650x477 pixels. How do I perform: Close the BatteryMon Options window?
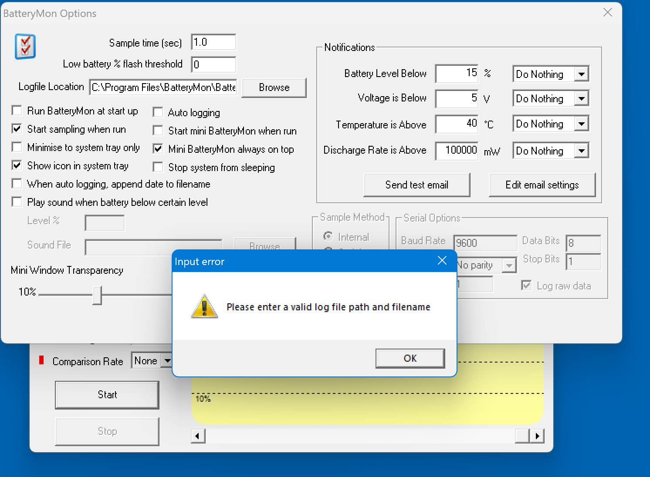(608, 13)
